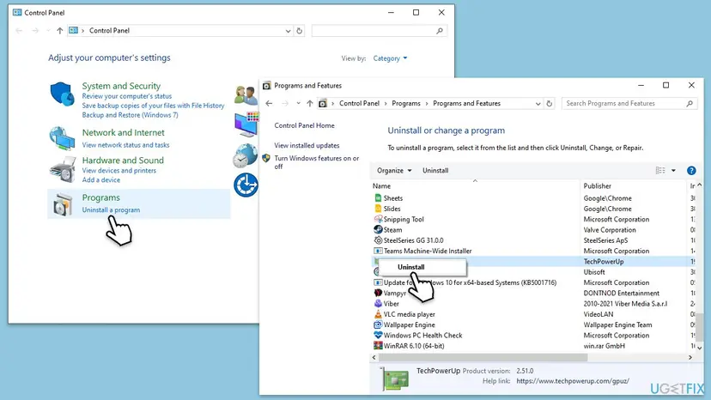Click the SteelSeries GG icon in list

coord(378,240)
